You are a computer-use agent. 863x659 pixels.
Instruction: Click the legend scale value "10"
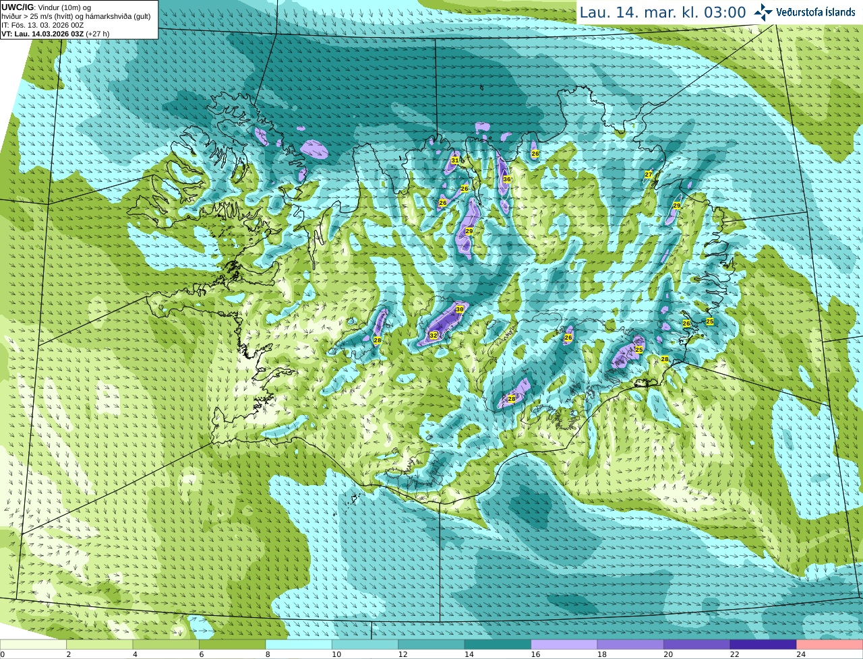336,654
